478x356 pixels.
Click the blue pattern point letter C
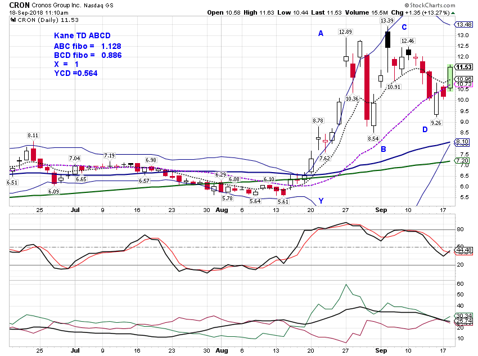[404, 28]
